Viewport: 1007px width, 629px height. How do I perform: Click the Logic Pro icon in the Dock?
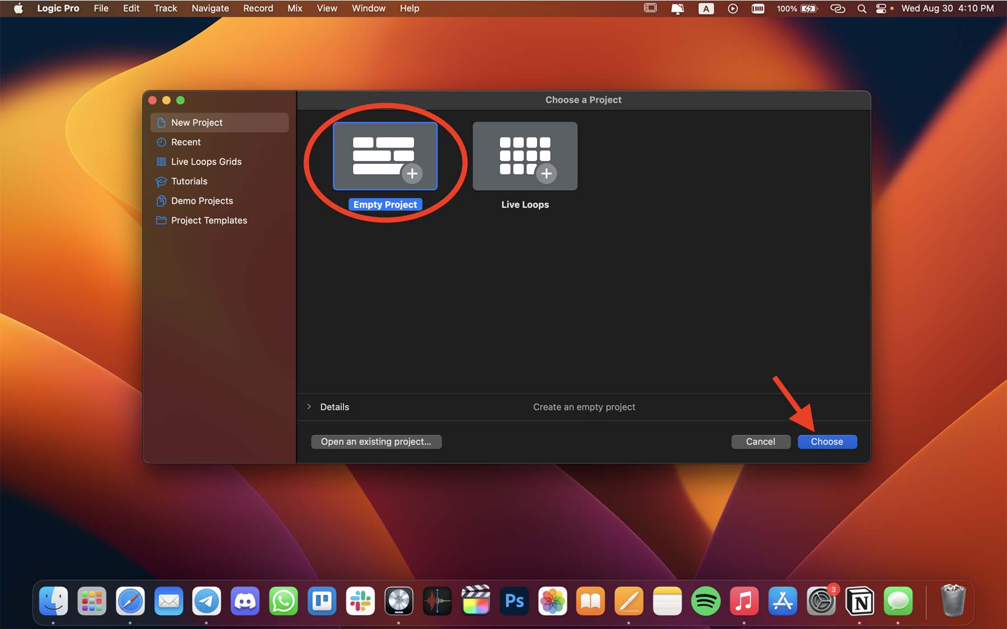point(399,601)
